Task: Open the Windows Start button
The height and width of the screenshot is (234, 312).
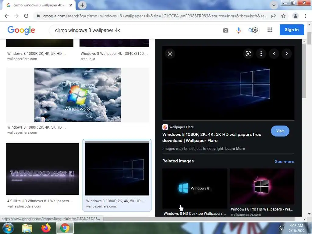Action: coord(8,228)
